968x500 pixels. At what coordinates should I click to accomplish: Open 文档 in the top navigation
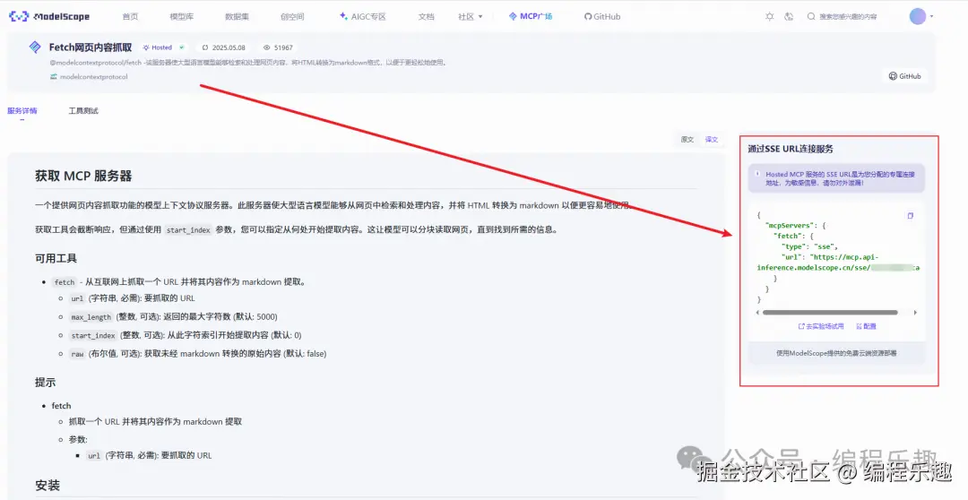[x=426, y=17]
